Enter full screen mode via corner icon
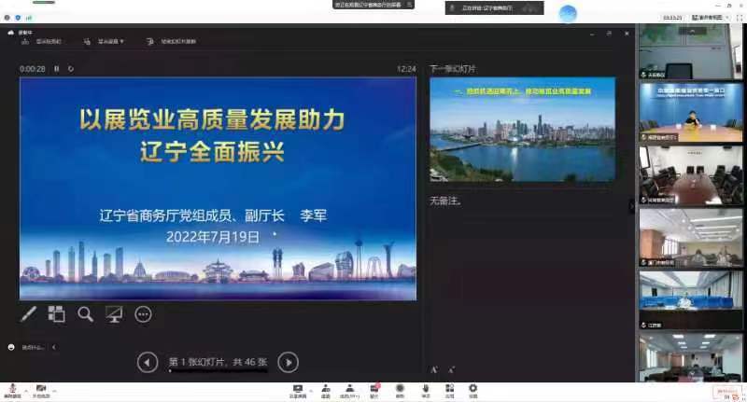 (740, 18)
